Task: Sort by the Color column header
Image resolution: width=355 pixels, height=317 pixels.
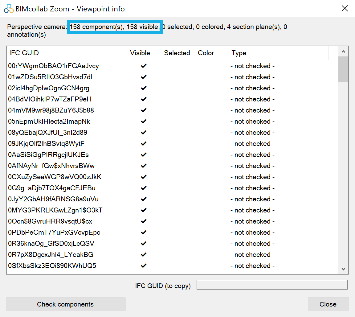Action: pyautogui.click(x=212, y=53)
